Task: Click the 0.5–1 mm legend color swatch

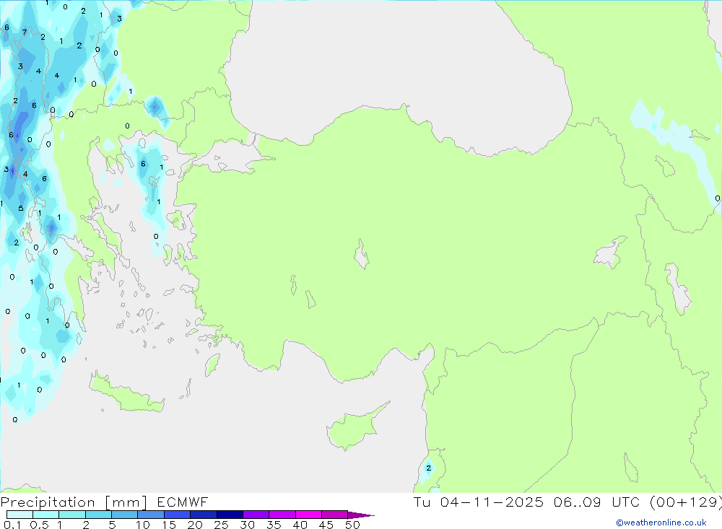Action: point(46,515)
